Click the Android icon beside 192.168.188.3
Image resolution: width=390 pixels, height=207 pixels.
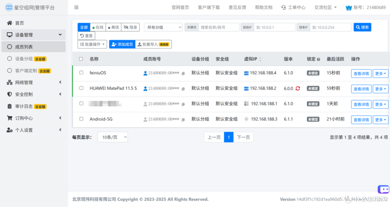246,119
